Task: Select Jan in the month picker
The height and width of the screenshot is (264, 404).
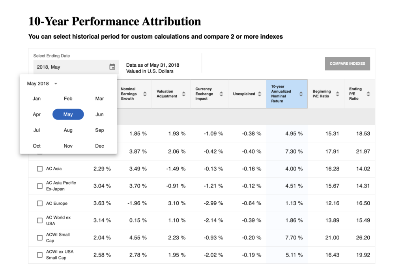Action: 37,99
